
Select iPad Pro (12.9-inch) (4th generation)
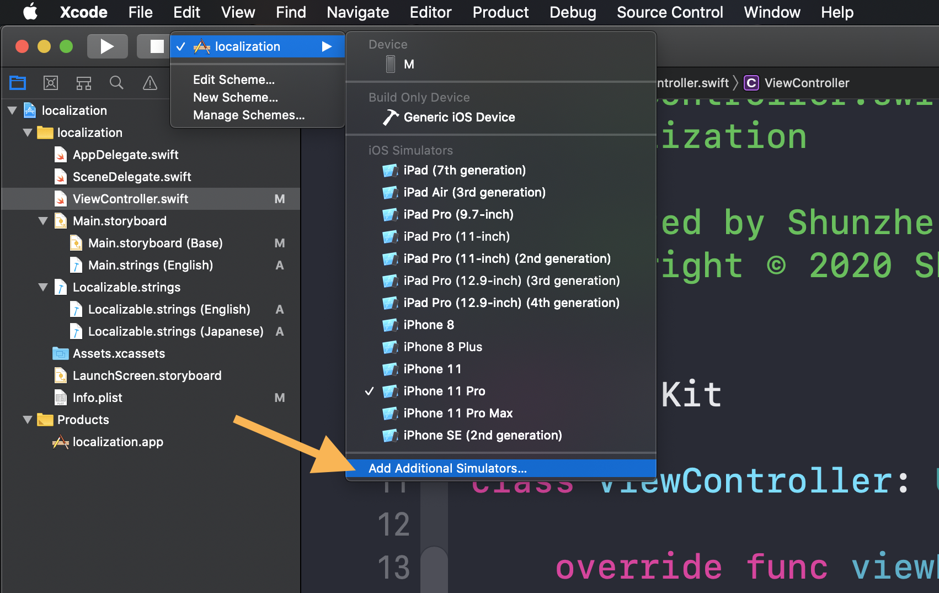pos(501,303)
